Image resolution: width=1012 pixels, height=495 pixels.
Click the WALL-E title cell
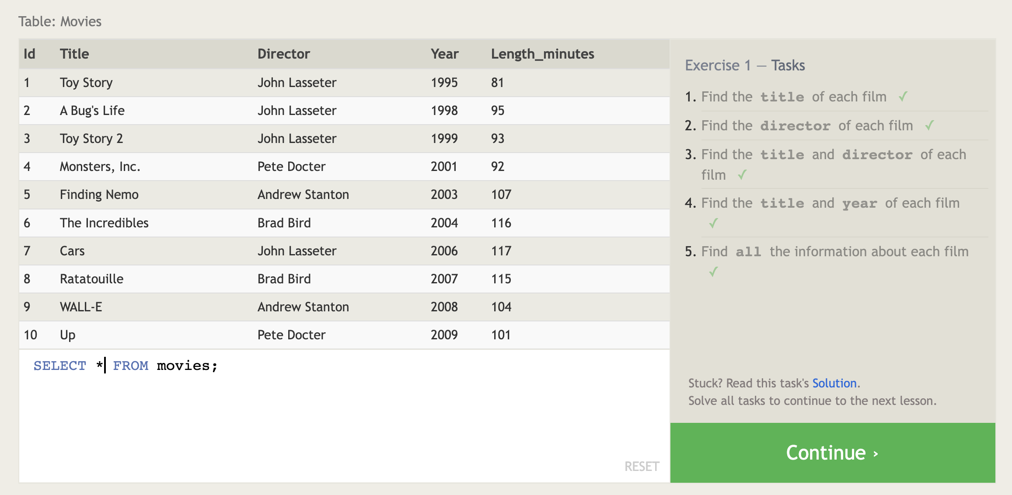click(x=81, y=307)
